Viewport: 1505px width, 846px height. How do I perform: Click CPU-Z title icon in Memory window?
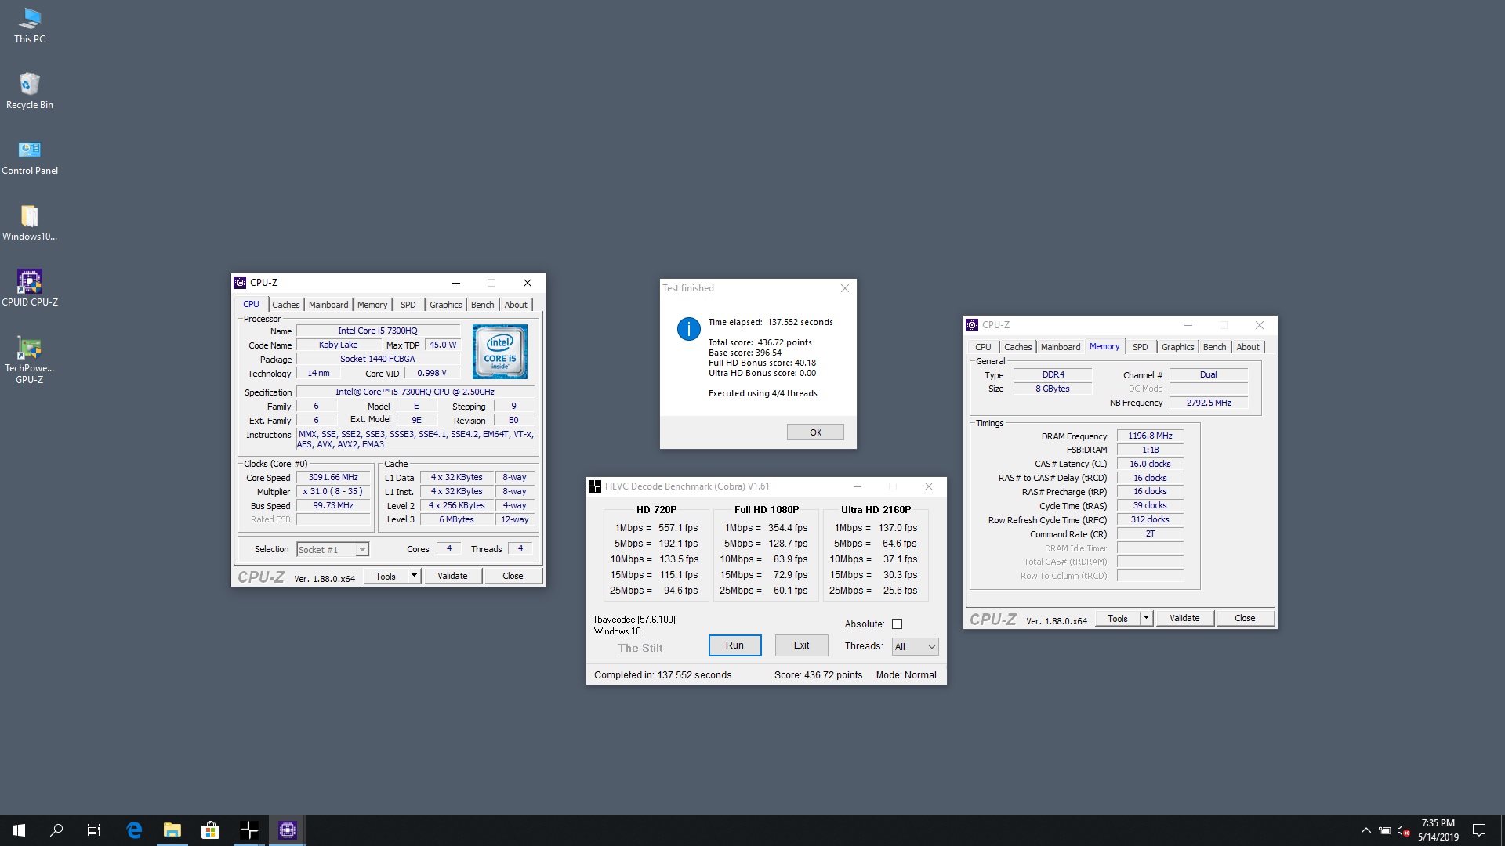click(x=972, y=325)
